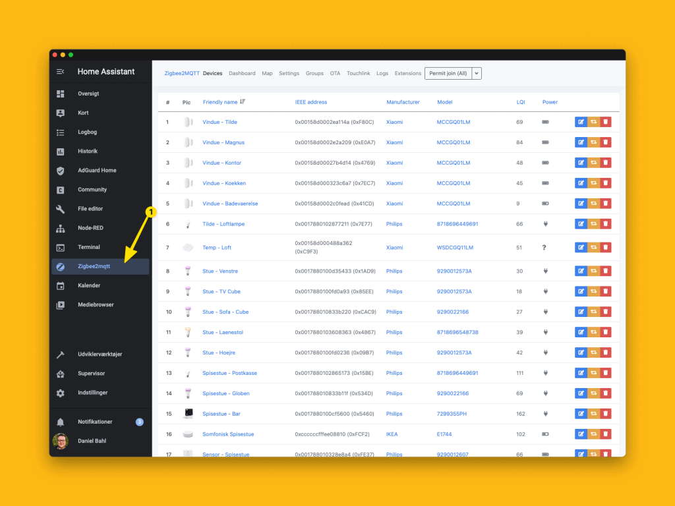This screenshot has height=506, width=675.
Task: Open Spisestue - Postkasse device link
Action: tap(229, 373)
